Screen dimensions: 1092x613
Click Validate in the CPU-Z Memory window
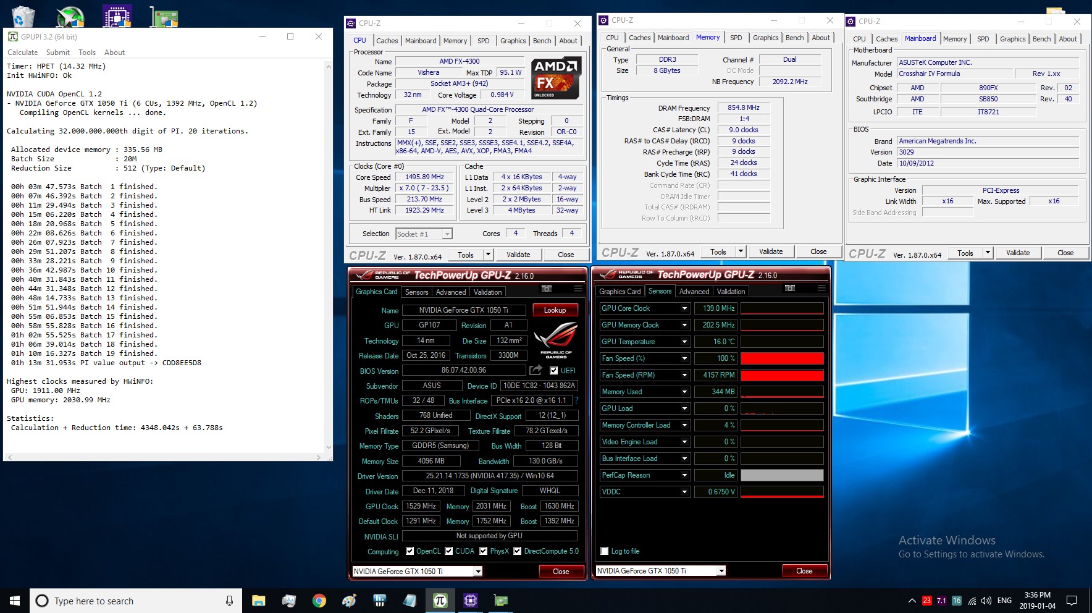(771, 252)
